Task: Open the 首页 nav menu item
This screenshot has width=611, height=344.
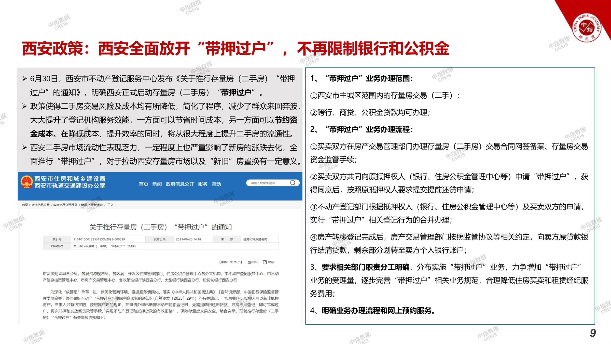Action: coord(144,184)
